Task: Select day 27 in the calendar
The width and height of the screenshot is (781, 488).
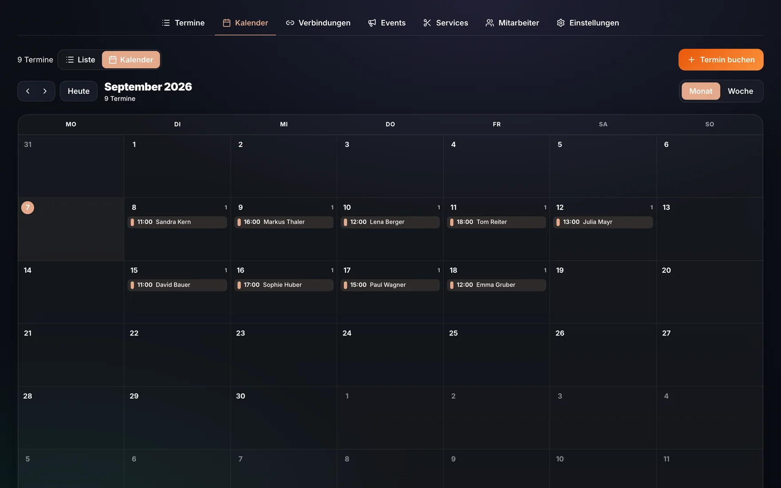Action: pos(710,355)
